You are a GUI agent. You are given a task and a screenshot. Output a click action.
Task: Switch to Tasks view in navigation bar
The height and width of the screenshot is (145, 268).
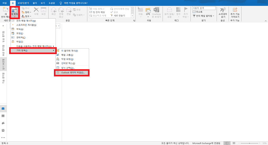click(x=3, y=131)
